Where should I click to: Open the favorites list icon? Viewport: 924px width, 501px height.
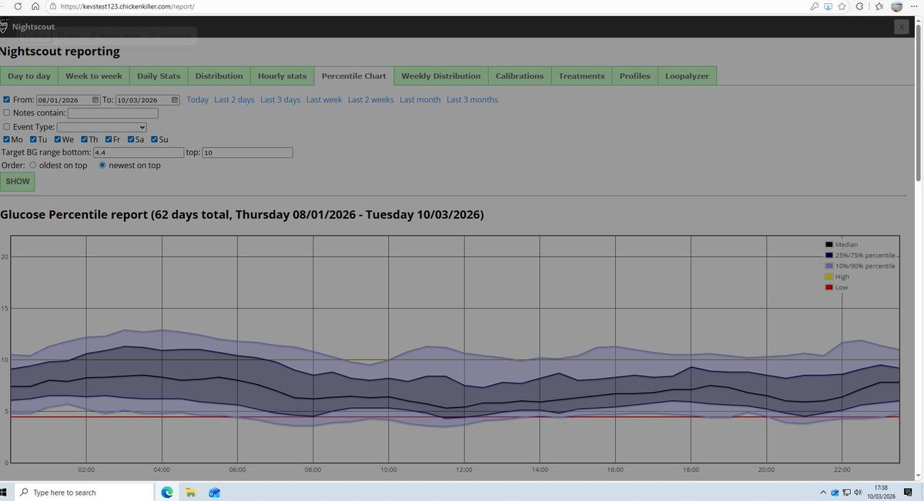click(879, 6)
